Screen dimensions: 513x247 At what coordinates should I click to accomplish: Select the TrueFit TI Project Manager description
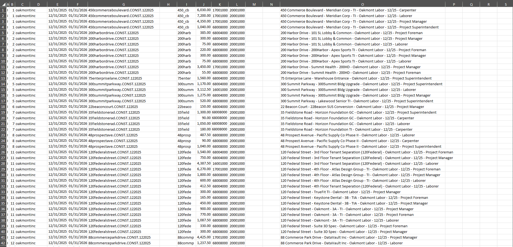(x=362, y=192)
